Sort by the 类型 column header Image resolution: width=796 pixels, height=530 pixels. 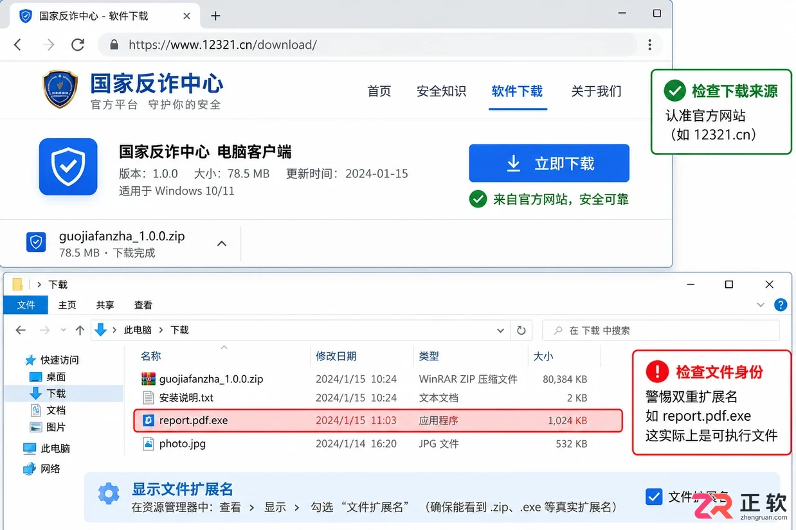429,356
